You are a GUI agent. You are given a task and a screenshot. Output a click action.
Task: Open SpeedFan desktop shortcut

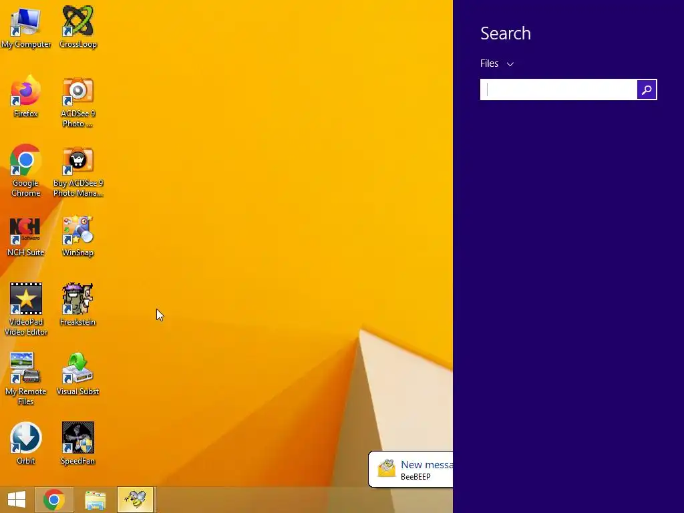click(x=77, y=444)
